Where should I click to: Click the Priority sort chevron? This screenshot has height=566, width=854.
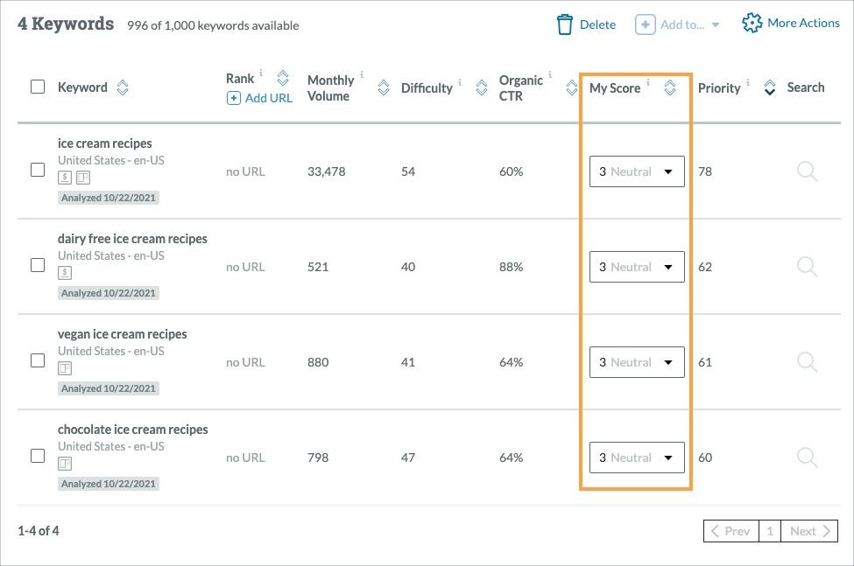[x=769, y=87]
